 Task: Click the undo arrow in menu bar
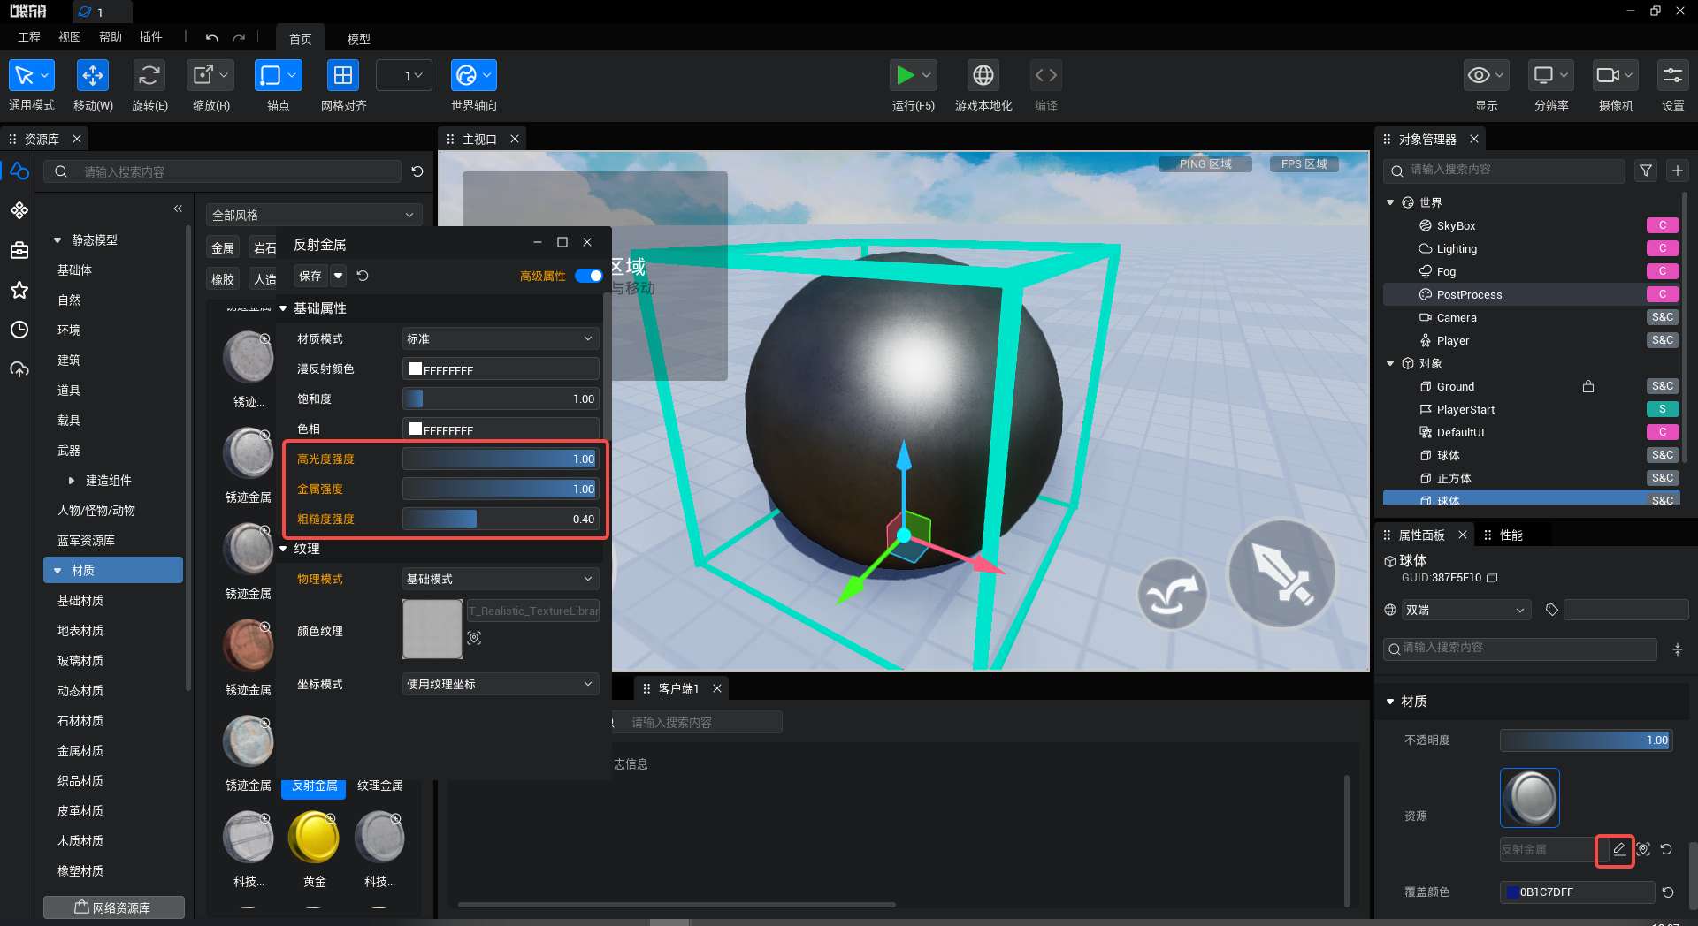(211, 38)
